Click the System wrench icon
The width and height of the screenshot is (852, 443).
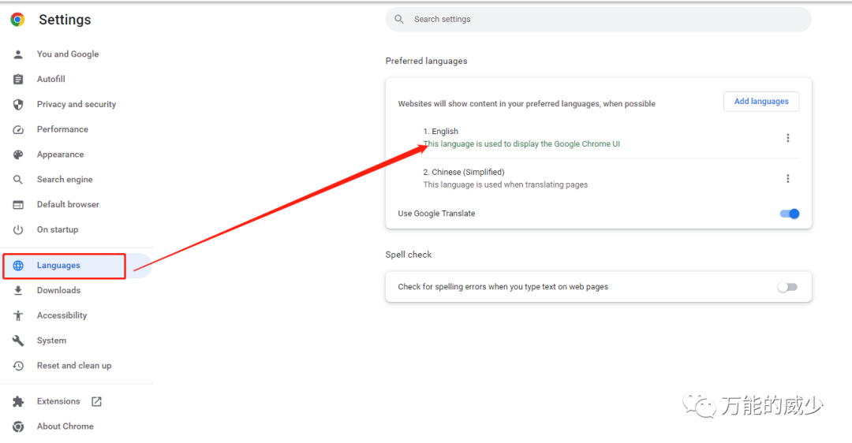[x=18, y=341]
